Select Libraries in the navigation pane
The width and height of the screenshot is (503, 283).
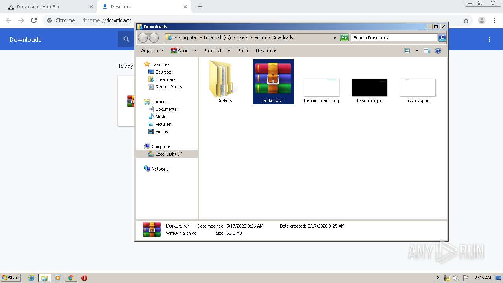click(156, 102)
